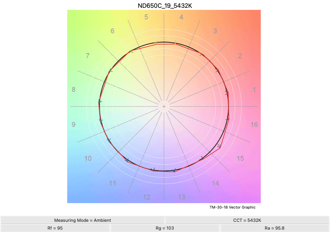Click hue bin label 14
The height and width of the screenshot is (232, 330).
(215, 183)
